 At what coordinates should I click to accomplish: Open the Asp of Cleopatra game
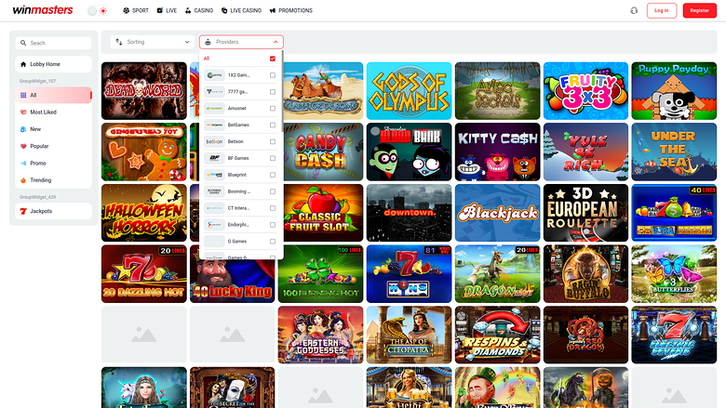point(409,335)
